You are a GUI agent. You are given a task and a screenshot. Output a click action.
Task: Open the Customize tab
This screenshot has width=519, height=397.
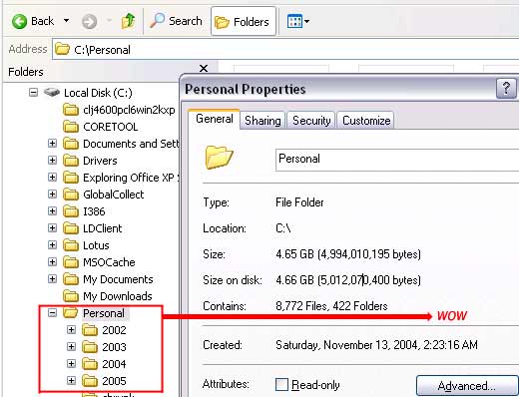coord(366,121)
